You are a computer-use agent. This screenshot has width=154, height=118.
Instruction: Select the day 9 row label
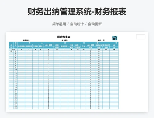click(16, 67)
